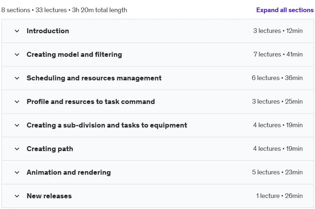
Task: Expand Profile and resurces to task command chevron
Action: click(17, 102)
